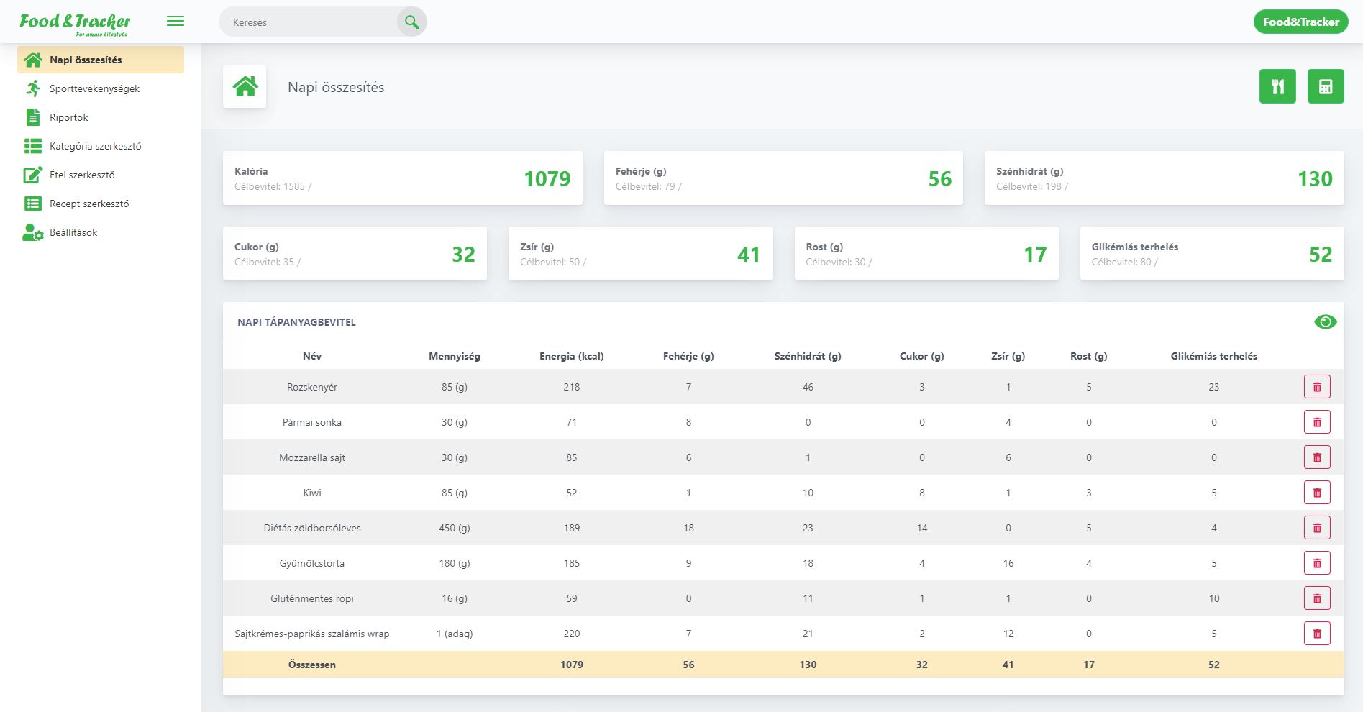Delete the Kiwi row
The width and height of the screenshot is (1363, 712).
click(1317, 493)
